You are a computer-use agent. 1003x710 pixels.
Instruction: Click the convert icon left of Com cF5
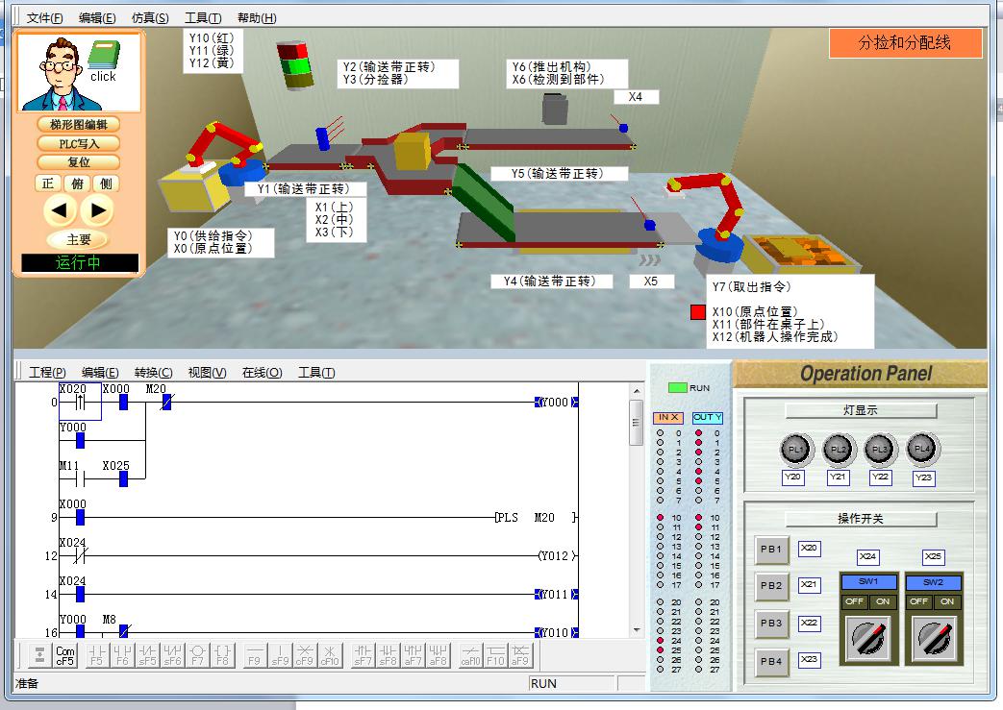[39, 655]
